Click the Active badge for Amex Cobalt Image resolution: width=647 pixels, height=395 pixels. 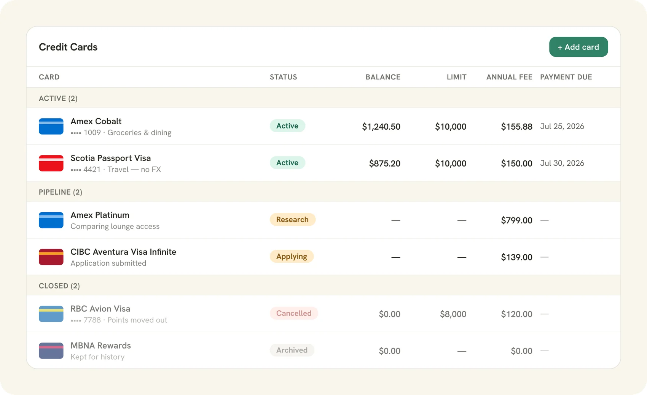[287, 126]
